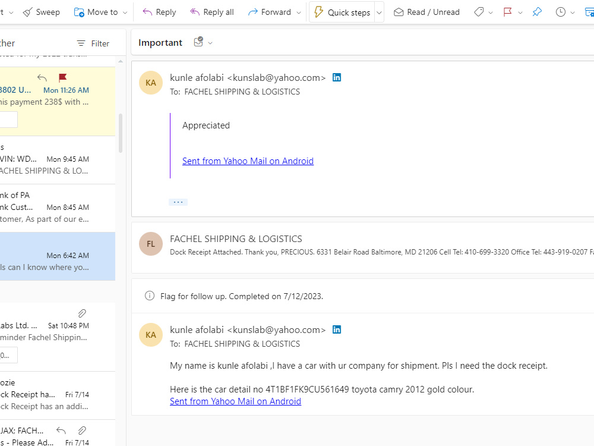Screen dimensions: 594x446
Task: Click the bottom Sent from Yahoo Mail link
Action: [x=235, y=401]
